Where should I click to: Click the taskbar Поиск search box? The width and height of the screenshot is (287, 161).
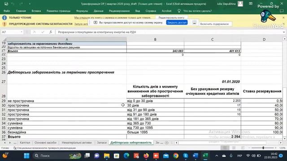57,156
